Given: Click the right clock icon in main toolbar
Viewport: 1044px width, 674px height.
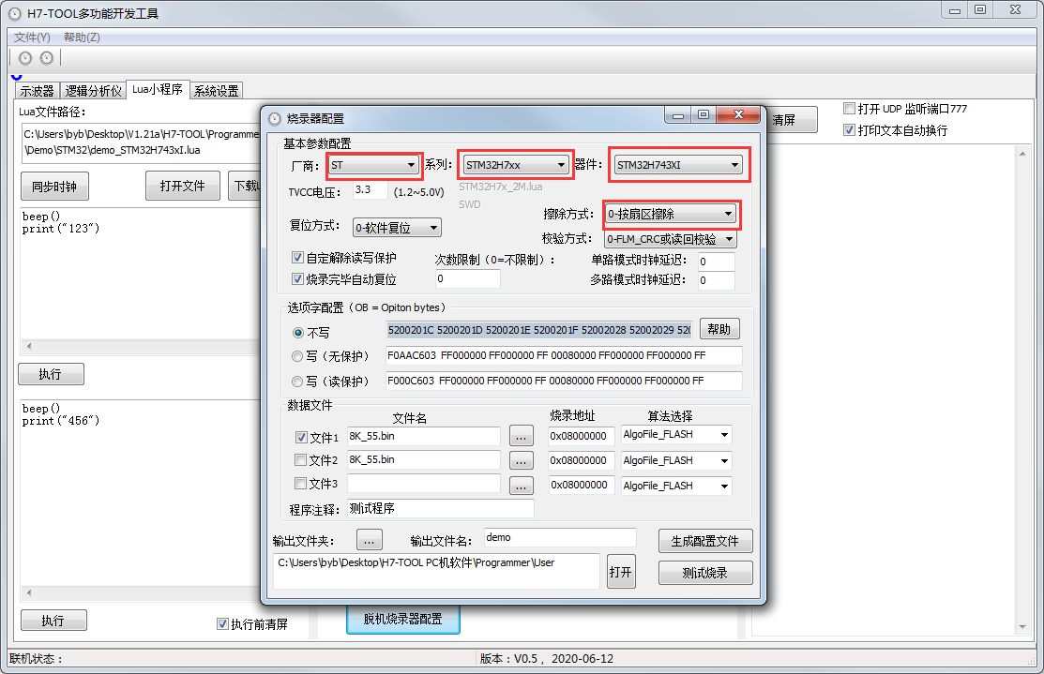Looking at the screenshot, I should tap(47, 58).
